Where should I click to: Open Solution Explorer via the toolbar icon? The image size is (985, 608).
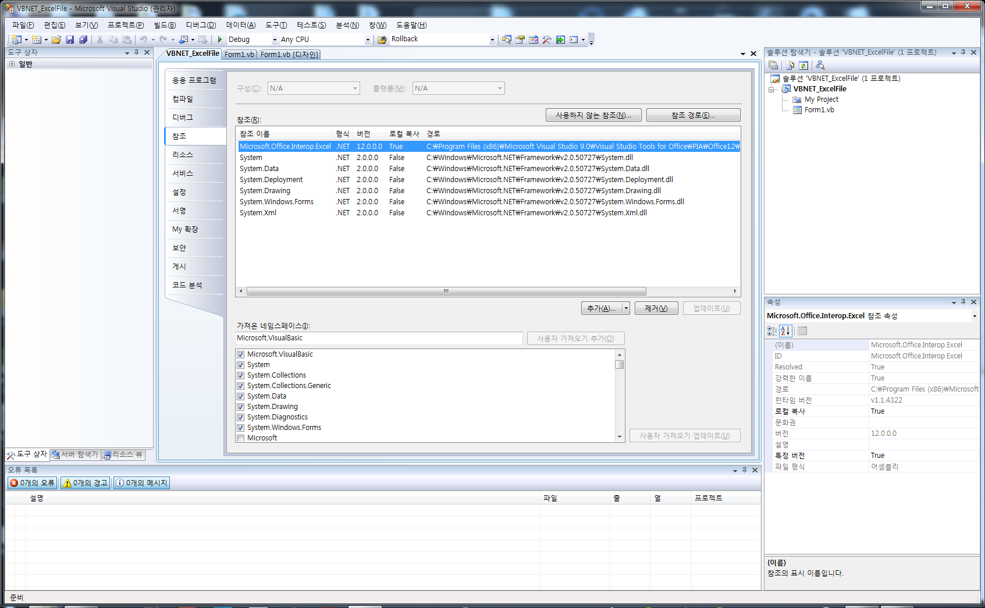tap(507, 40)
